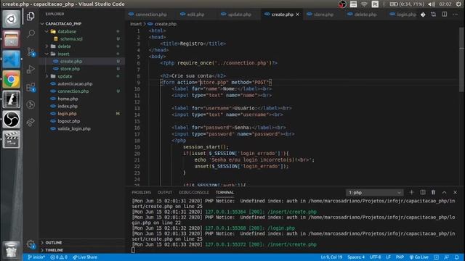Kill terminal with the trash icon

point(433,192)
